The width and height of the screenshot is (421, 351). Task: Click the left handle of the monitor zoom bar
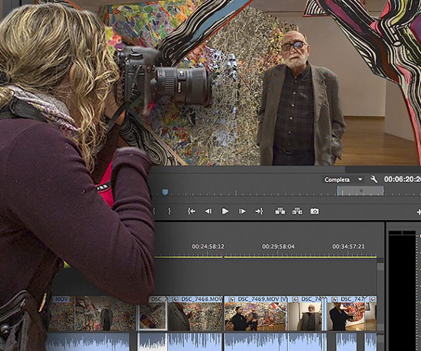[338, 191]
